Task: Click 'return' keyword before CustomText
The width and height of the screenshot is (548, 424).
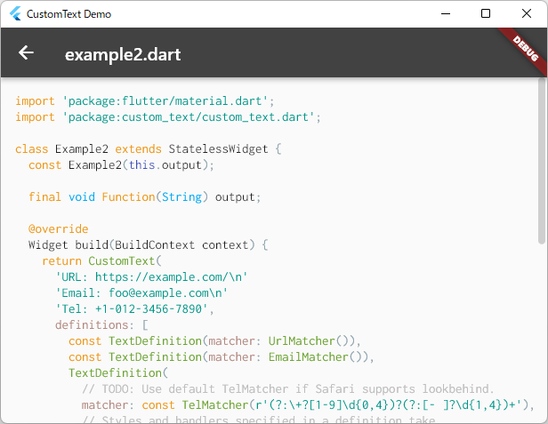Action: tap(61, 261)
